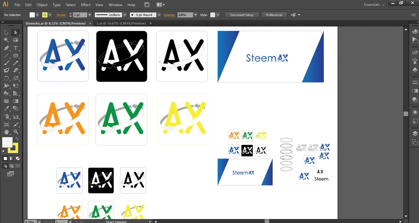
Task: Open the Effect menu
Action: point(85,5)
